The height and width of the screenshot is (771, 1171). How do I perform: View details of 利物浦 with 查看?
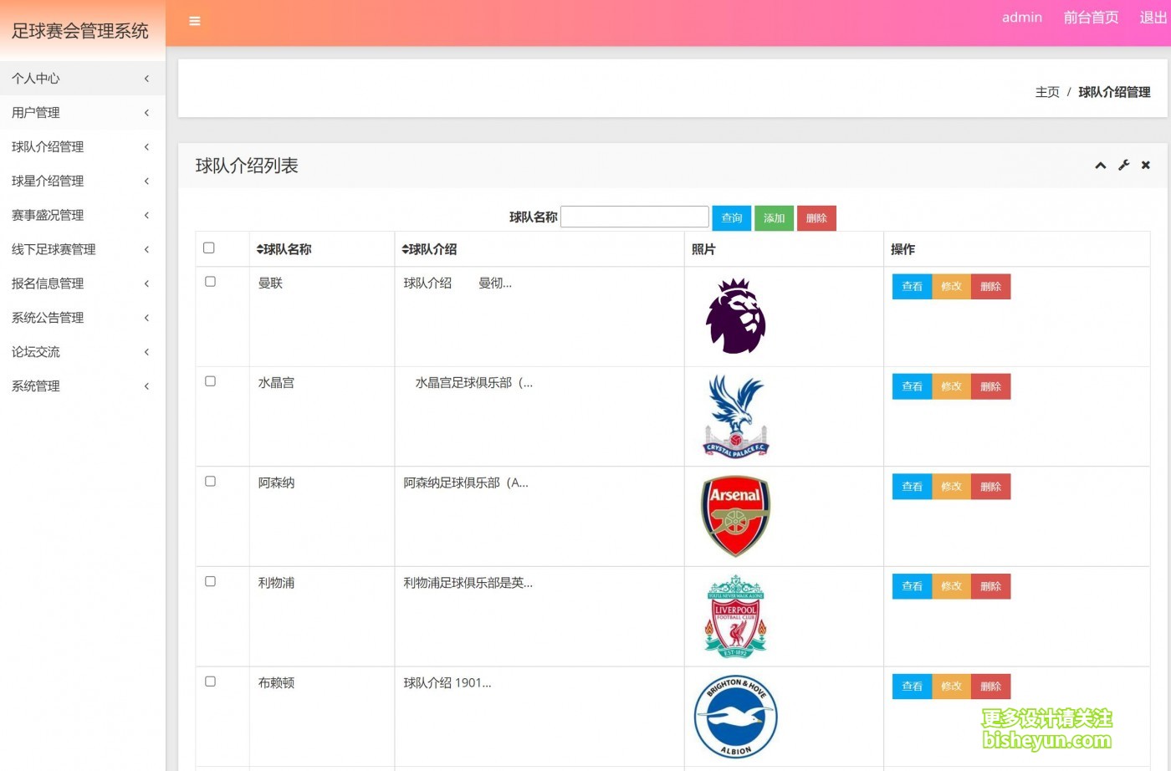(912, 586)
